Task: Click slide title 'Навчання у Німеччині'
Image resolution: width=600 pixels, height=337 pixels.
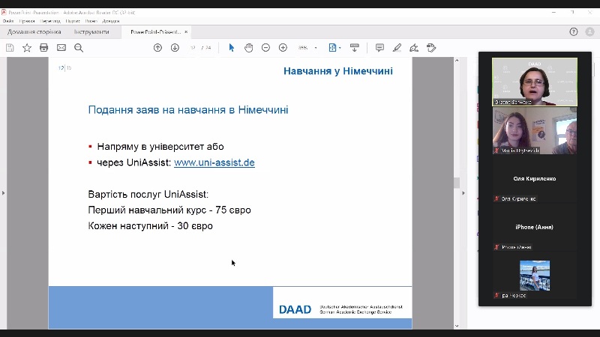Action: (x=338, y=71)
